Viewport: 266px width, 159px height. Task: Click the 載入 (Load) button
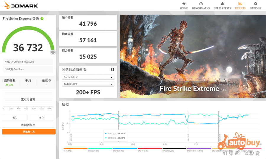[15, 117]
